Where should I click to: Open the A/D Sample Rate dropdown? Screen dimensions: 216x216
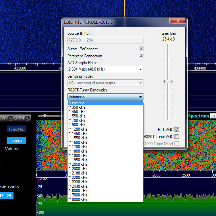pos(105,69)
